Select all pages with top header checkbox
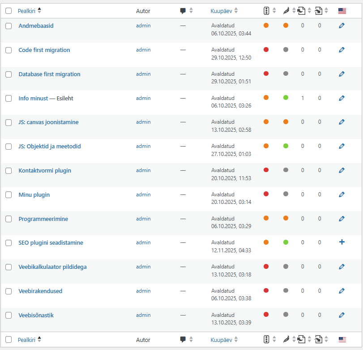The width and height of the screenshot is (363, 350). [9, 11]
